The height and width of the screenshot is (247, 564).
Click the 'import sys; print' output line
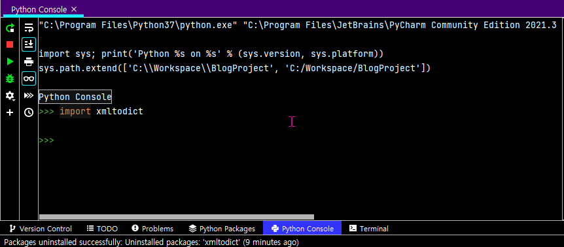pos(211,54)
